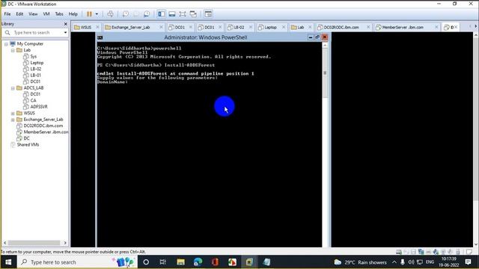Viewport: 479px width, 269px height.
Task: Open the Library search filter dropdown
Action: coord(65,32)
